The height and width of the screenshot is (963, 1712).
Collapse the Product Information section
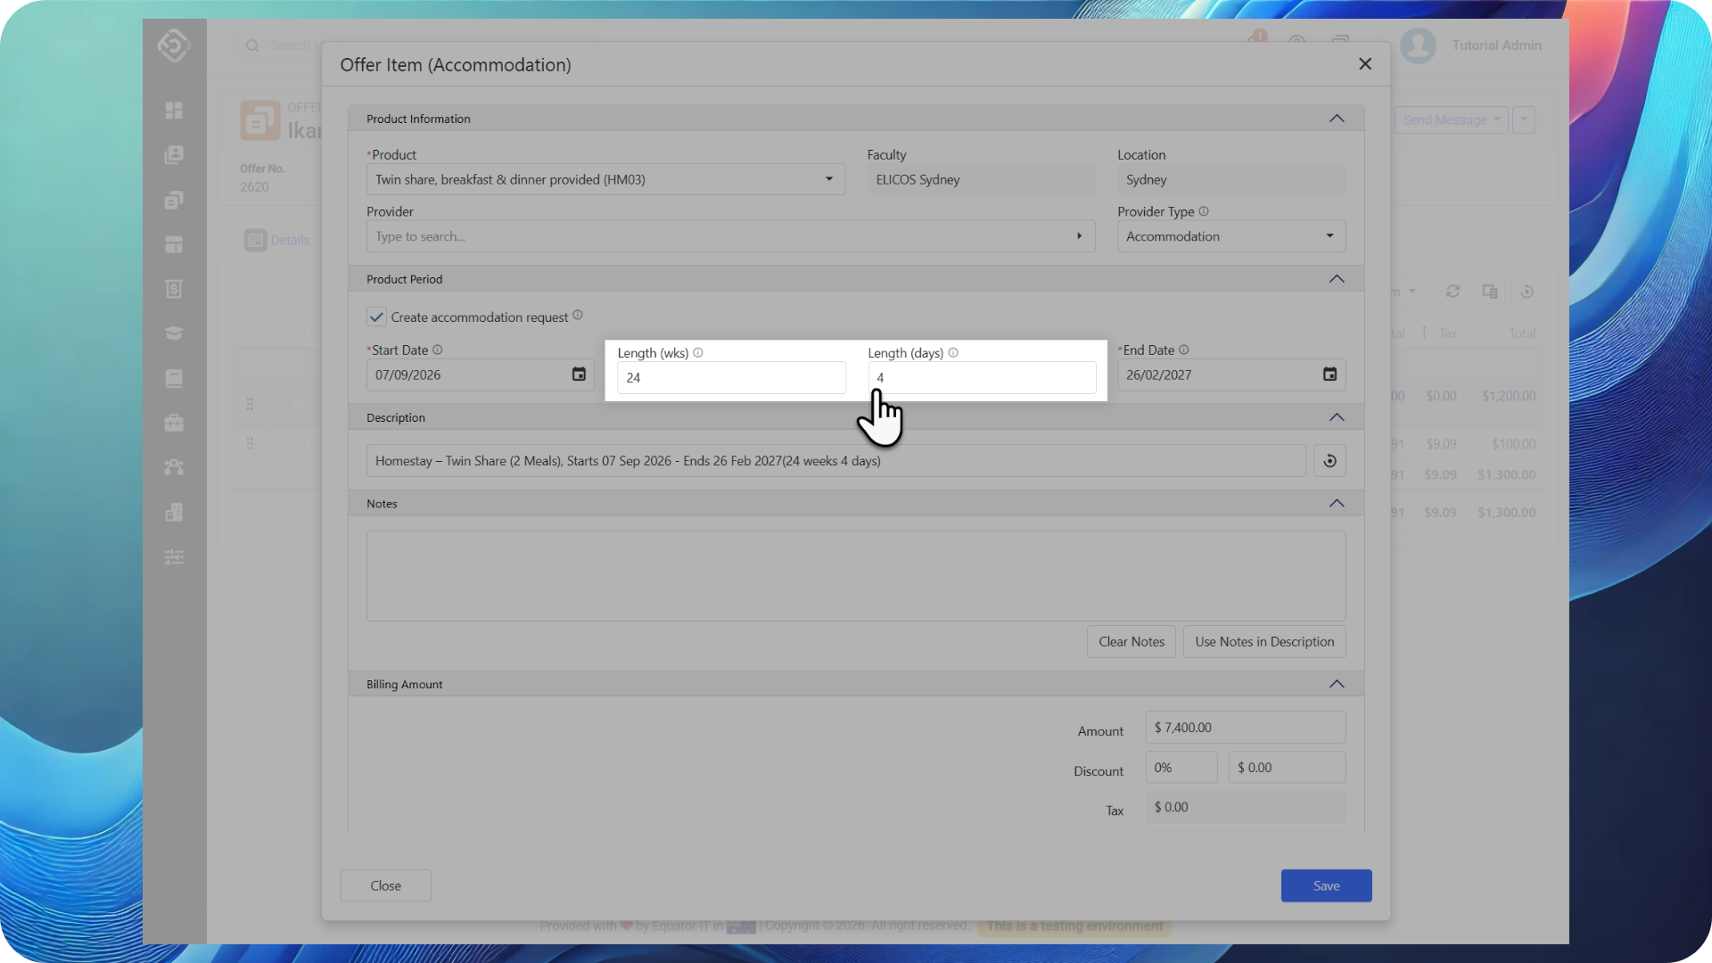1337,119
